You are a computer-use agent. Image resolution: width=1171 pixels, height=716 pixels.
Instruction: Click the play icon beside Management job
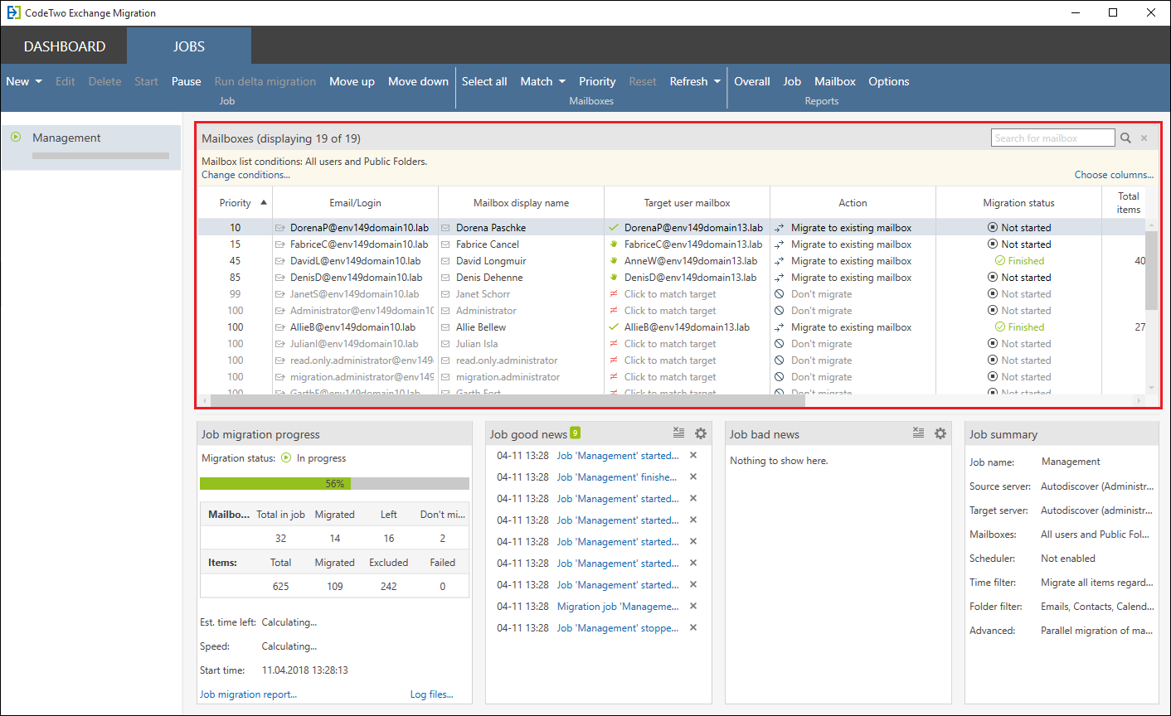[x=16, y=138]
